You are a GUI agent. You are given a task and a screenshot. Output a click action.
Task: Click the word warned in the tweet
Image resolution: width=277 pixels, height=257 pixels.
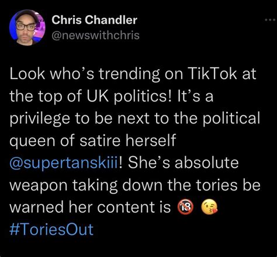[36, 207]
